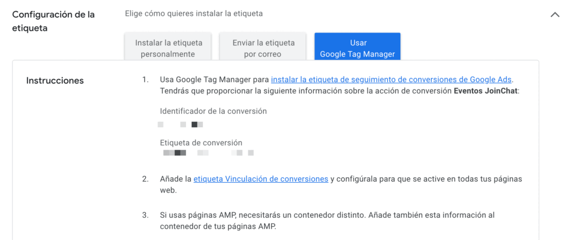Select the blurred conversion label value
Image resolution: width=574 pixels, height=240 pixels.
[x=208, y=153]
